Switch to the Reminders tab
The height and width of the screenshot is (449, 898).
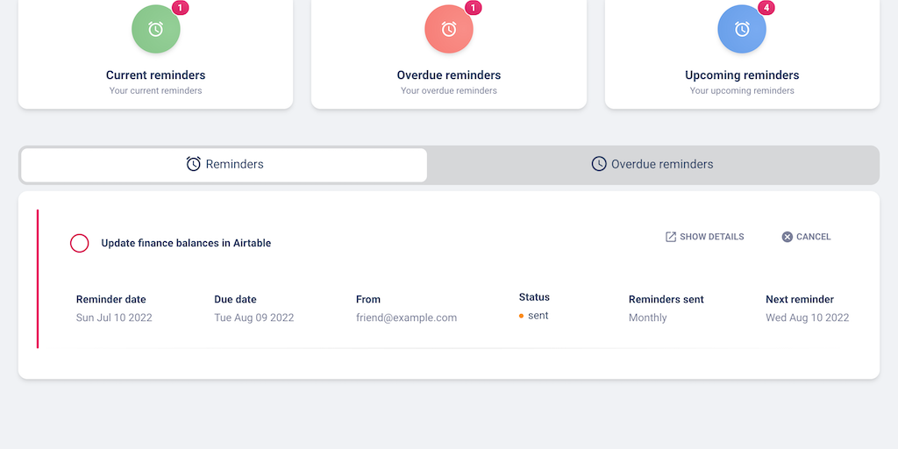[x=224, y=165]
